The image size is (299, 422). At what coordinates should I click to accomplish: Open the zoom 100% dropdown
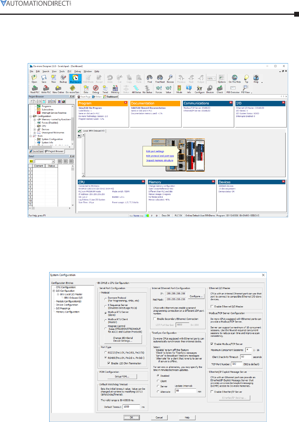(x=215, y=79)
